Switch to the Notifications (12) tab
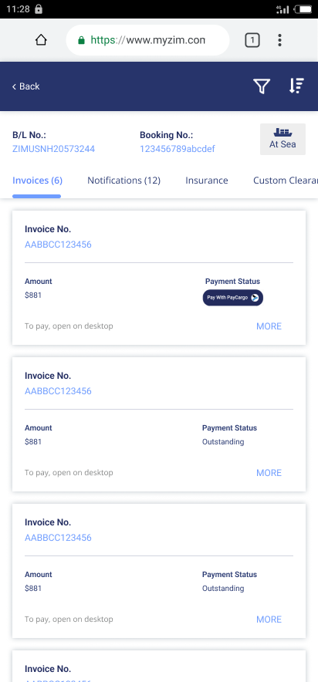 [x=124, y=181]
